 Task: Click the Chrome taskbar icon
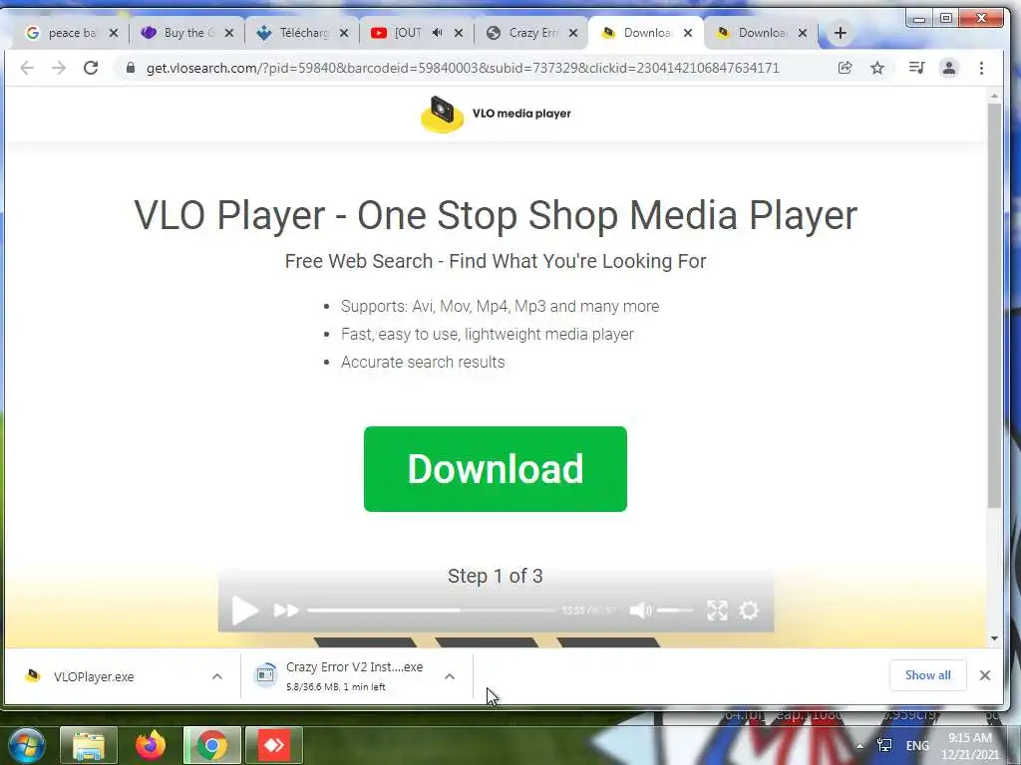pyautogui.click(x=212, y=745)
